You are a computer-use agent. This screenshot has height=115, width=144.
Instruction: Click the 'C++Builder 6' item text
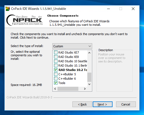point(67,79)
